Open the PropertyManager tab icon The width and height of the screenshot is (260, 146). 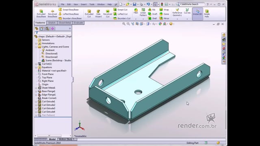41,29
